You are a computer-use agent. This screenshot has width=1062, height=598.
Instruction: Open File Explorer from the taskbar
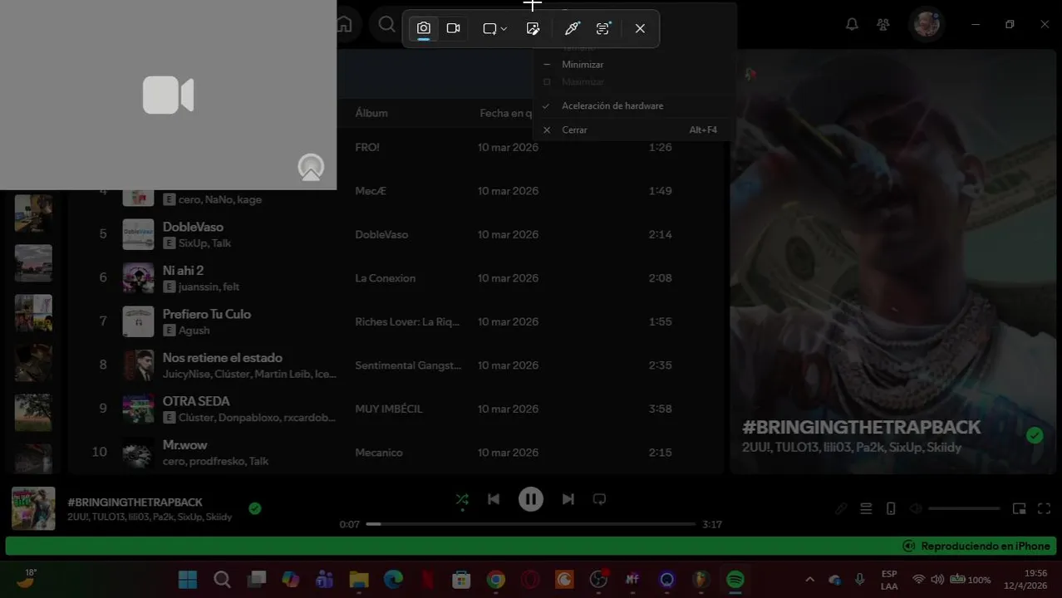(x=359, y=579)
